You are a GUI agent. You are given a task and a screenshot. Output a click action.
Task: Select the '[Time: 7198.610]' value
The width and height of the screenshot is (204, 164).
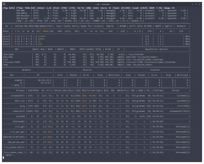(26, 8)
